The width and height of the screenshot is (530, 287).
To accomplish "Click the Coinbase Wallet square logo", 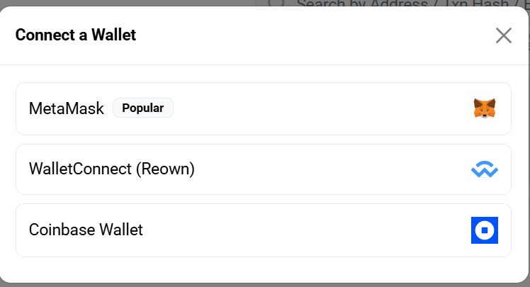I will [x=485, y=230].
